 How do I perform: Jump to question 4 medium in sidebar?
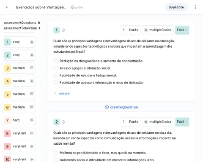pyautogui.click(x=19, y=81)
